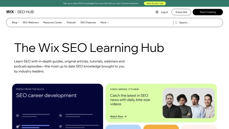
Task: Click the arrow next to Watch Now
Action: coord(125,117)
